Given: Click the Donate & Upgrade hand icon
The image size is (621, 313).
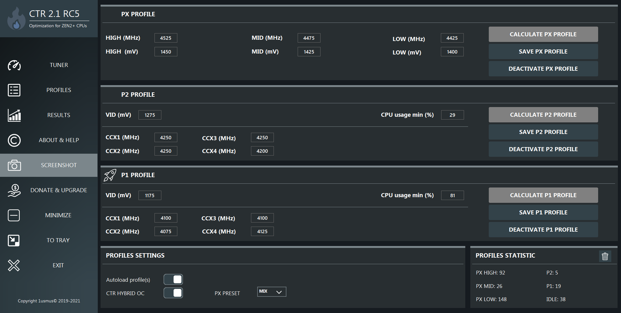Looking at the screenshot, I should pos(14,190).
